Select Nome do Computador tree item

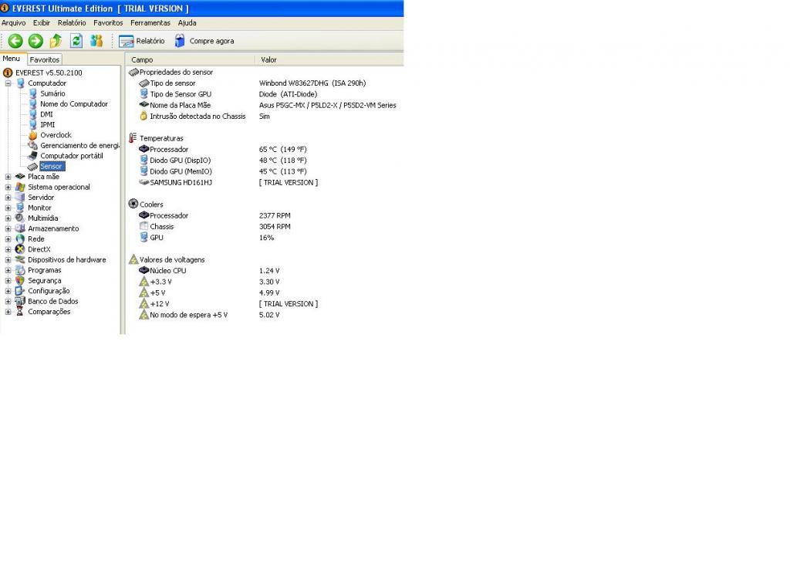click(x=74, y=104)
